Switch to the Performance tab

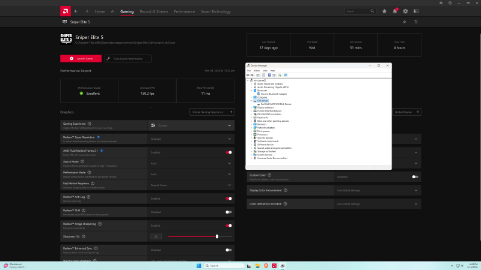click(x=185, y=11)
